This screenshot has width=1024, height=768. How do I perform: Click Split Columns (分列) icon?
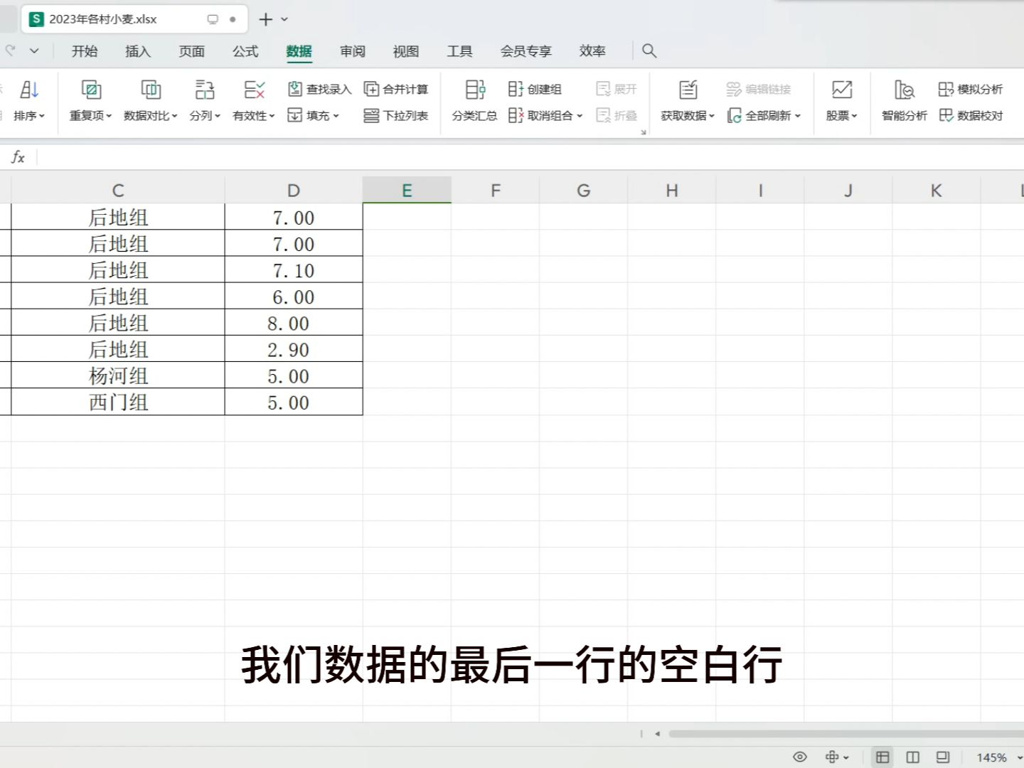205,90
